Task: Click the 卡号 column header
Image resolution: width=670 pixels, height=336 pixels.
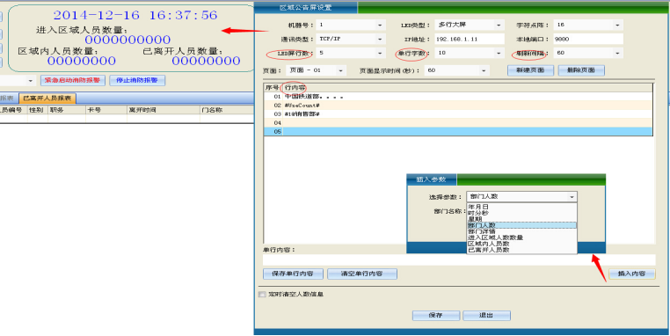Action: 106,110
